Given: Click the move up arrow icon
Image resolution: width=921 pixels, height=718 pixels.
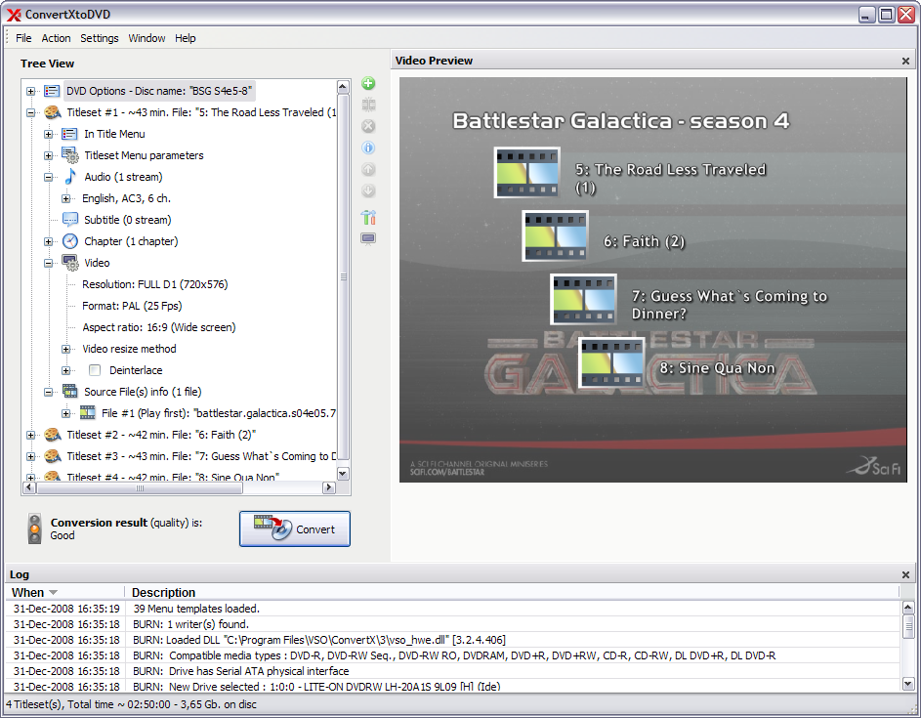Looking at the screenshot, I should (368, 169).
